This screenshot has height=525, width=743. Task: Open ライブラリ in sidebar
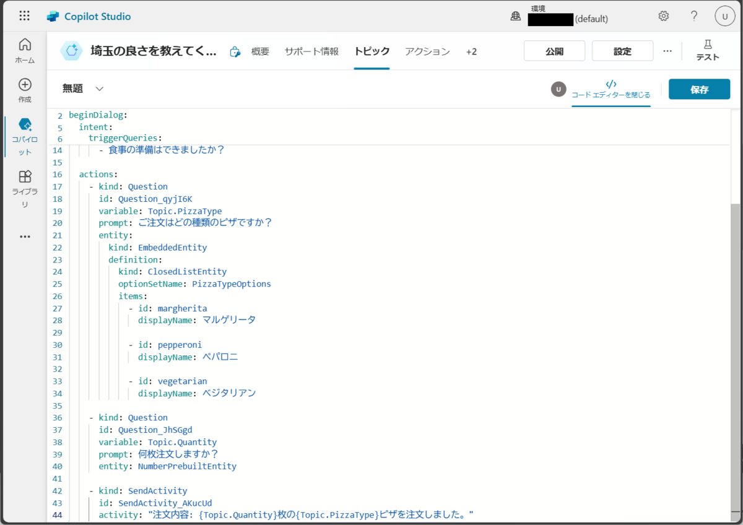[x=25, y=189]
